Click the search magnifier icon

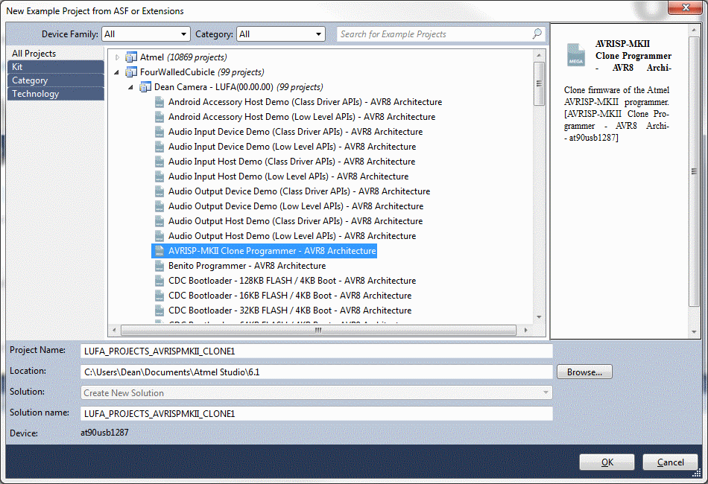[x=536, y=34]
